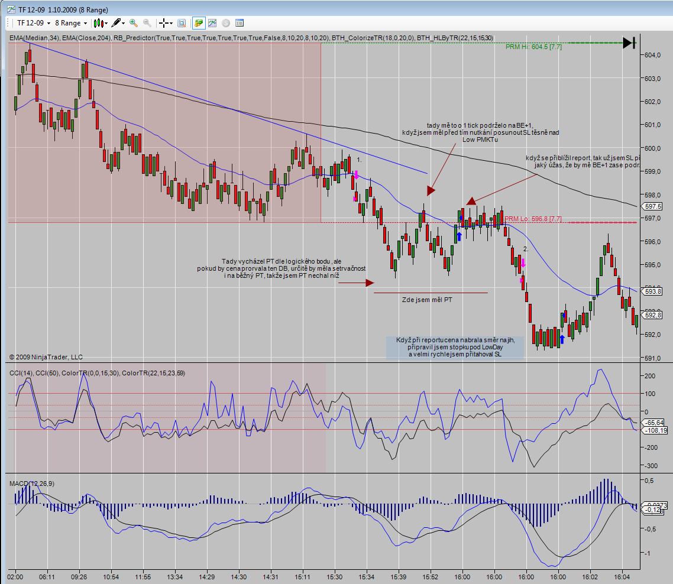Image resolution: width=673 pixels, height=584 pixels.
Task: Toggle the highlighted chart trader icon
Action: pos(198,23)
